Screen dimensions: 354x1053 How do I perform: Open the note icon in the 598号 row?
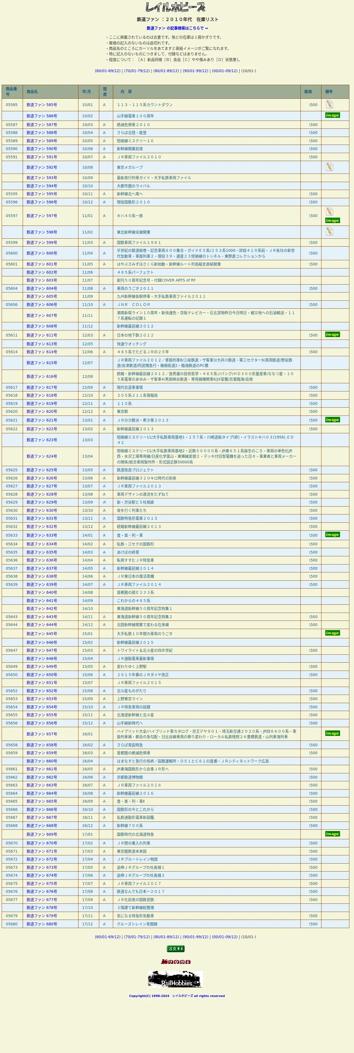(x=329, y=231)
